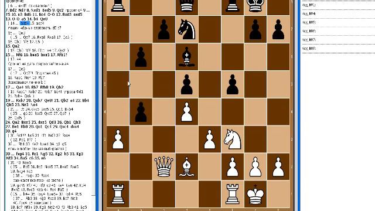
Task: Select the black pawn on b4
Action: click(x=141, y=112)
